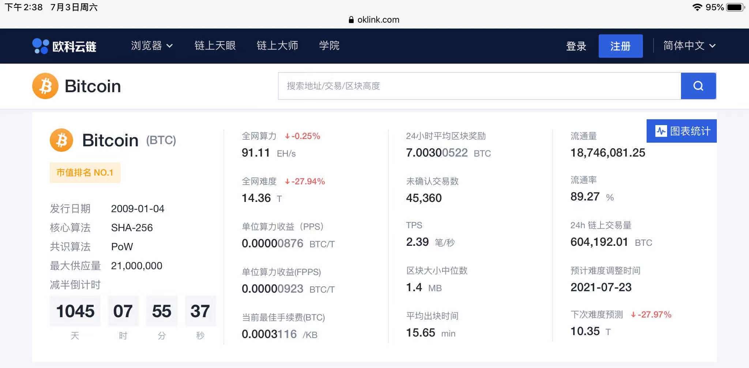Click the 10.35 T next difficulty value
The height and width of the screenshot is (368, 749).
point(591,331)
